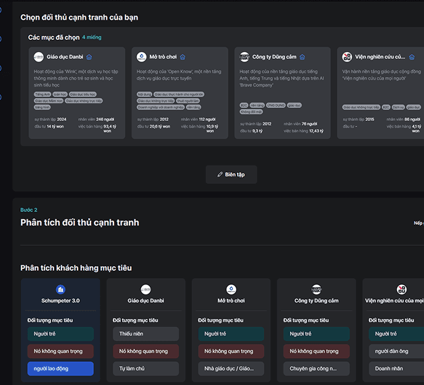Click 246 người employee count on Giáo dục Danbi card

click(x=105, y=120)
